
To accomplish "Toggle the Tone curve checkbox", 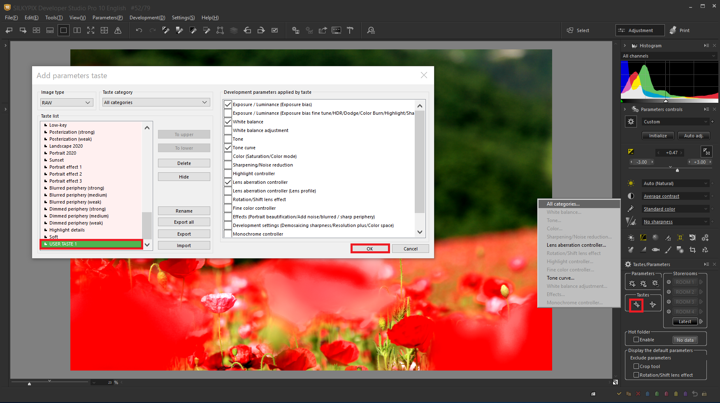I will 228,148.
